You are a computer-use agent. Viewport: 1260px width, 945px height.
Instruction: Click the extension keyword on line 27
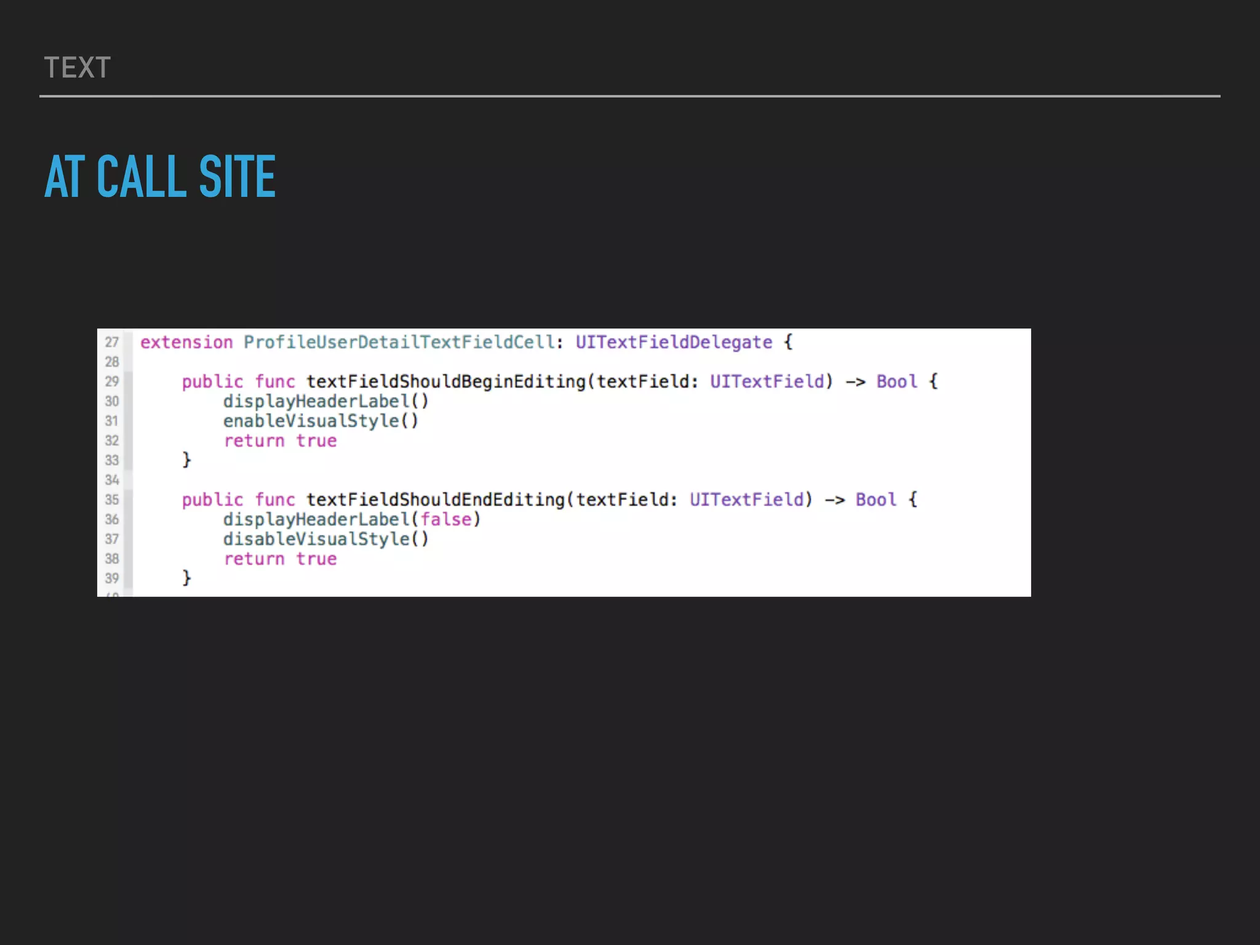pos(186,342)
